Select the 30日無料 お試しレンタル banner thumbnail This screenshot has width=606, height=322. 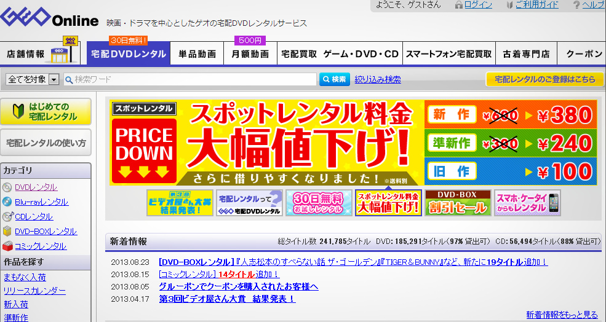[319, 203]
